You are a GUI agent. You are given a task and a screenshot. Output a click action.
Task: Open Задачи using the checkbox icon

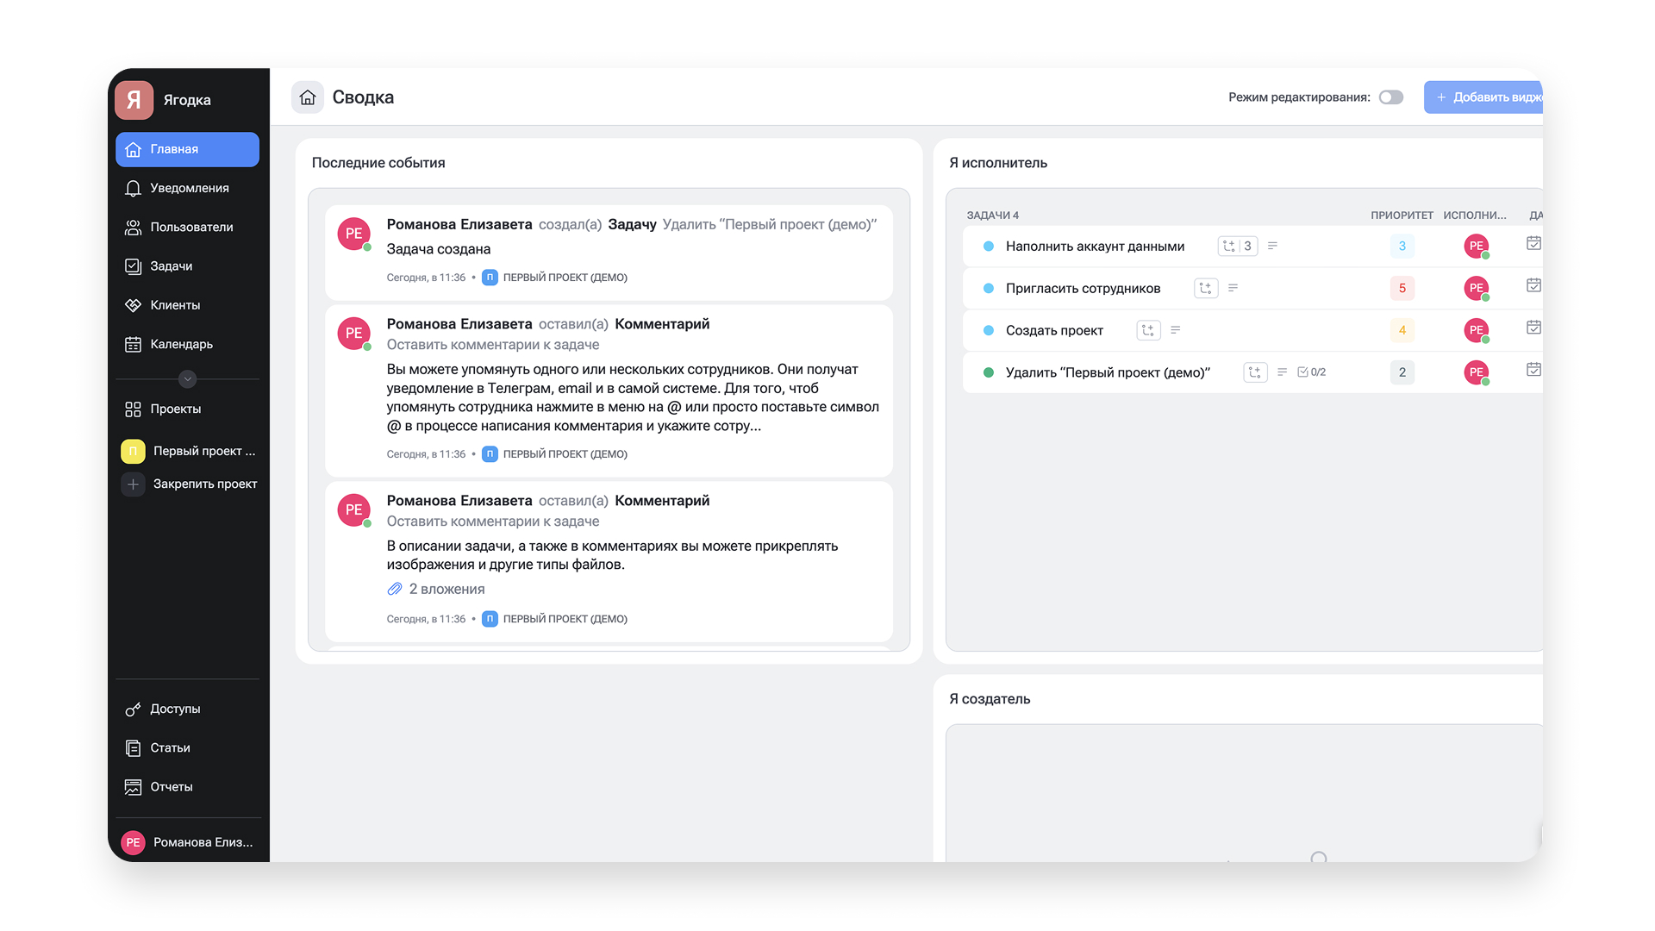[134, 266]
